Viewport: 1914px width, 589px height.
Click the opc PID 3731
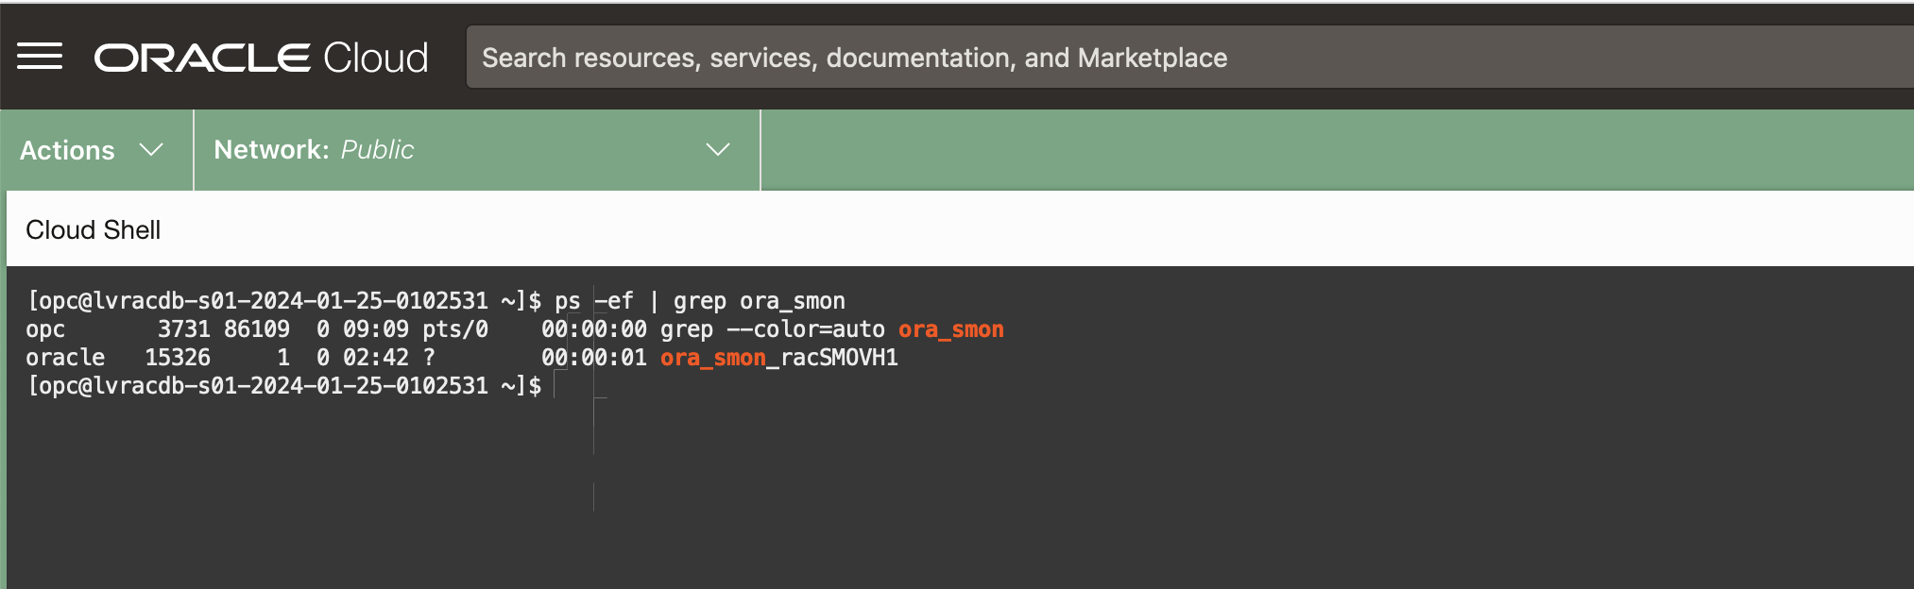[183, 329]
